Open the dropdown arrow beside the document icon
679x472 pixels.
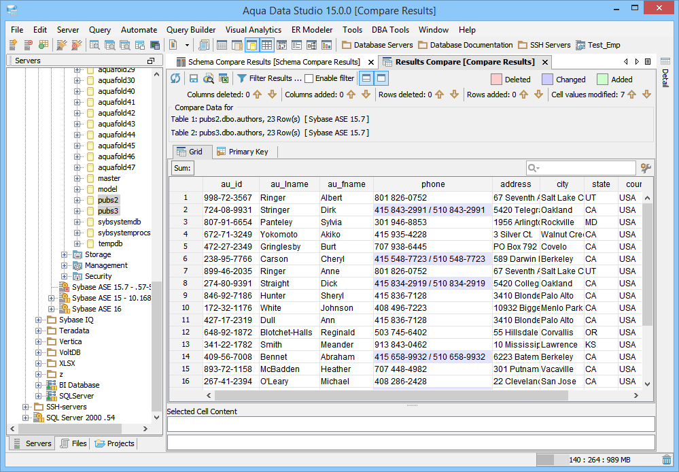[187, 45]
